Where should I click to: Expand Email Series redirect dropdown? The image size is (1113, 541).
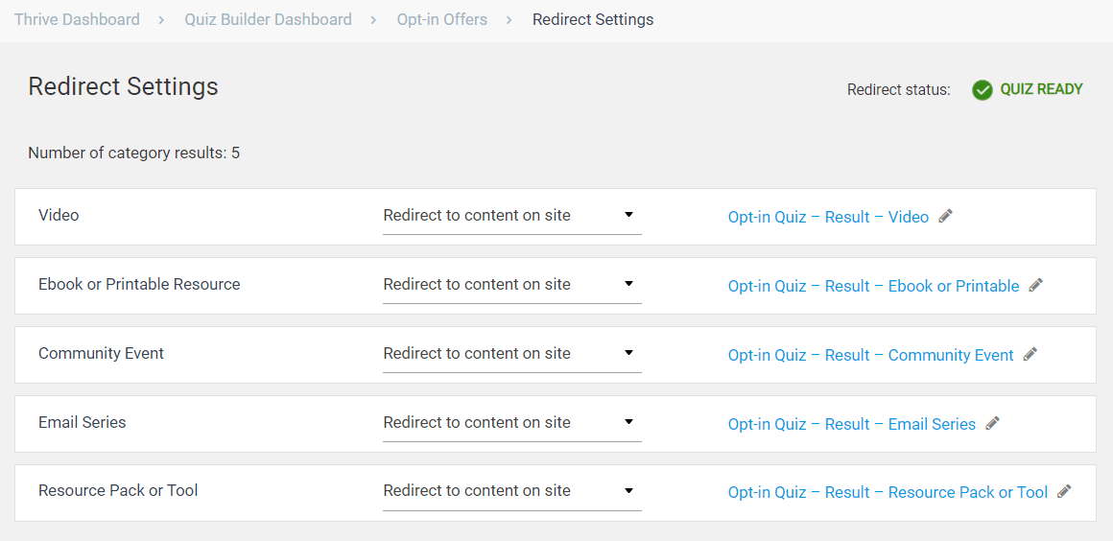(x=511, y=423)
